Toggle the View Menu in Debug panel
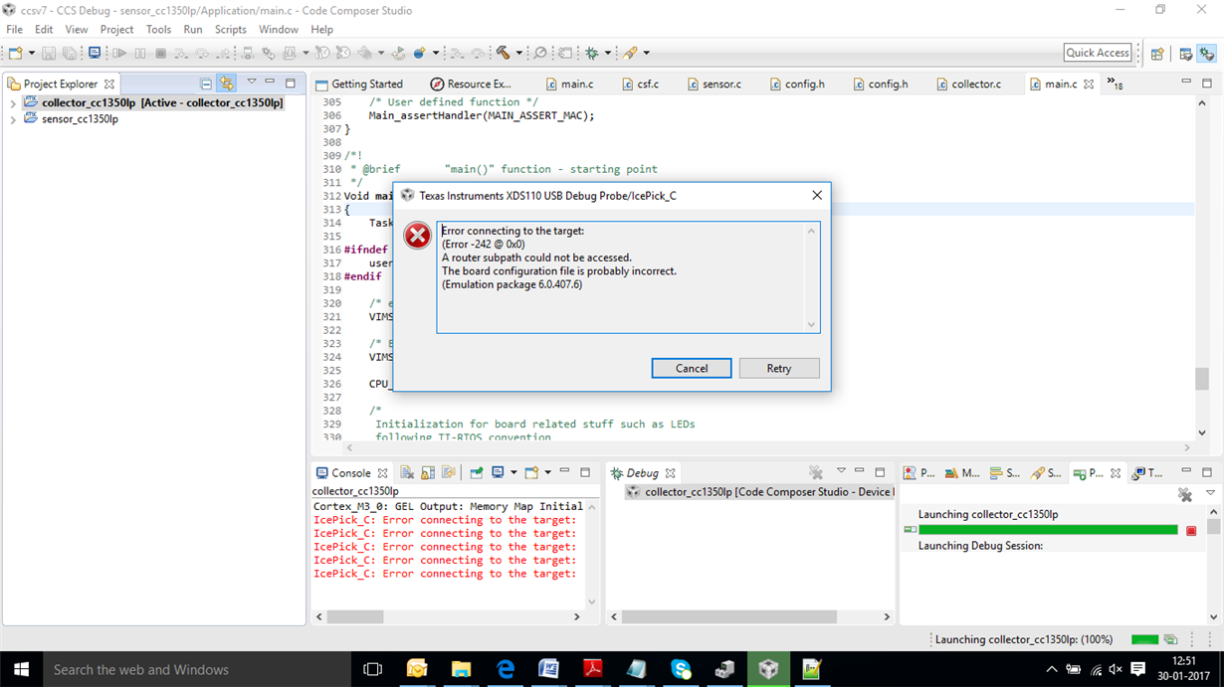 [841, 470]
